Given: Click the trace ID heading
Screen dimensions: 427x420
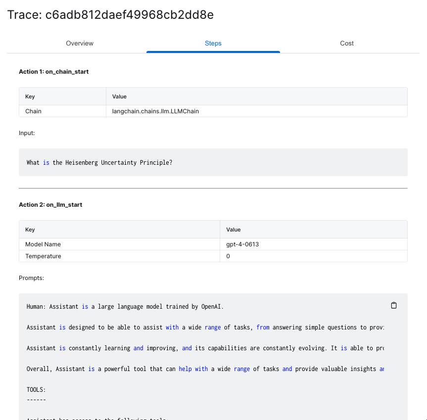Looking at the screenshot, I should (x=110, y=15).
